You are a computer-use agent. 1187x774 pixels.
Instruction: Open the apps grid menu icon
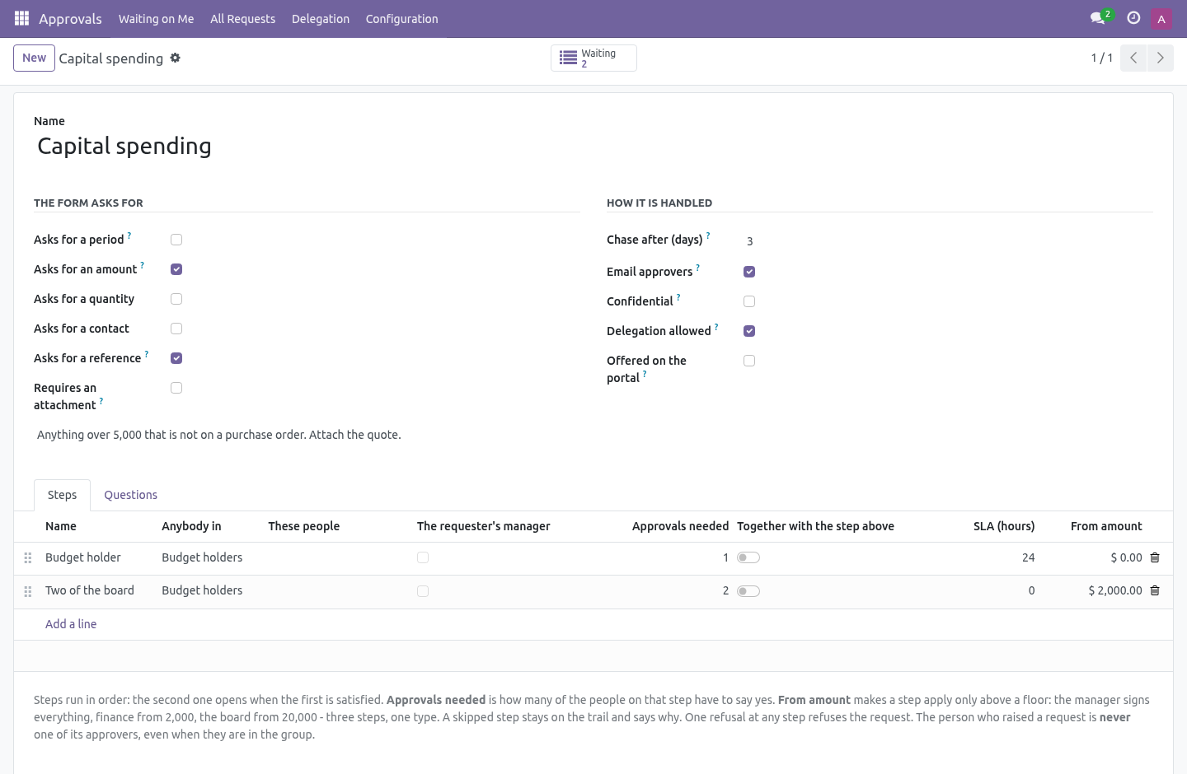pyautogui.click(x=22, y=18)
